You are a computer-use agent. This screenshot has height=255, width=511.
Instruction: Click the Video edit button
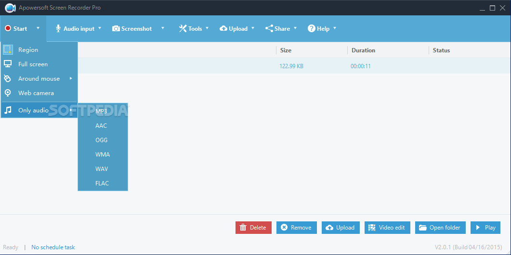coord(387,228)
